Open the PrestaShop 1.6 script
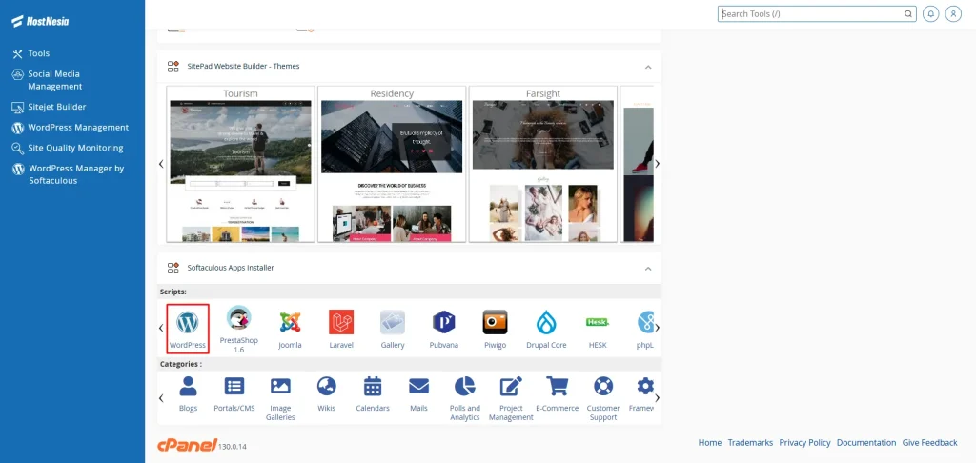The image size is (976, 463). pyautogui.click(x=238, y=330)
